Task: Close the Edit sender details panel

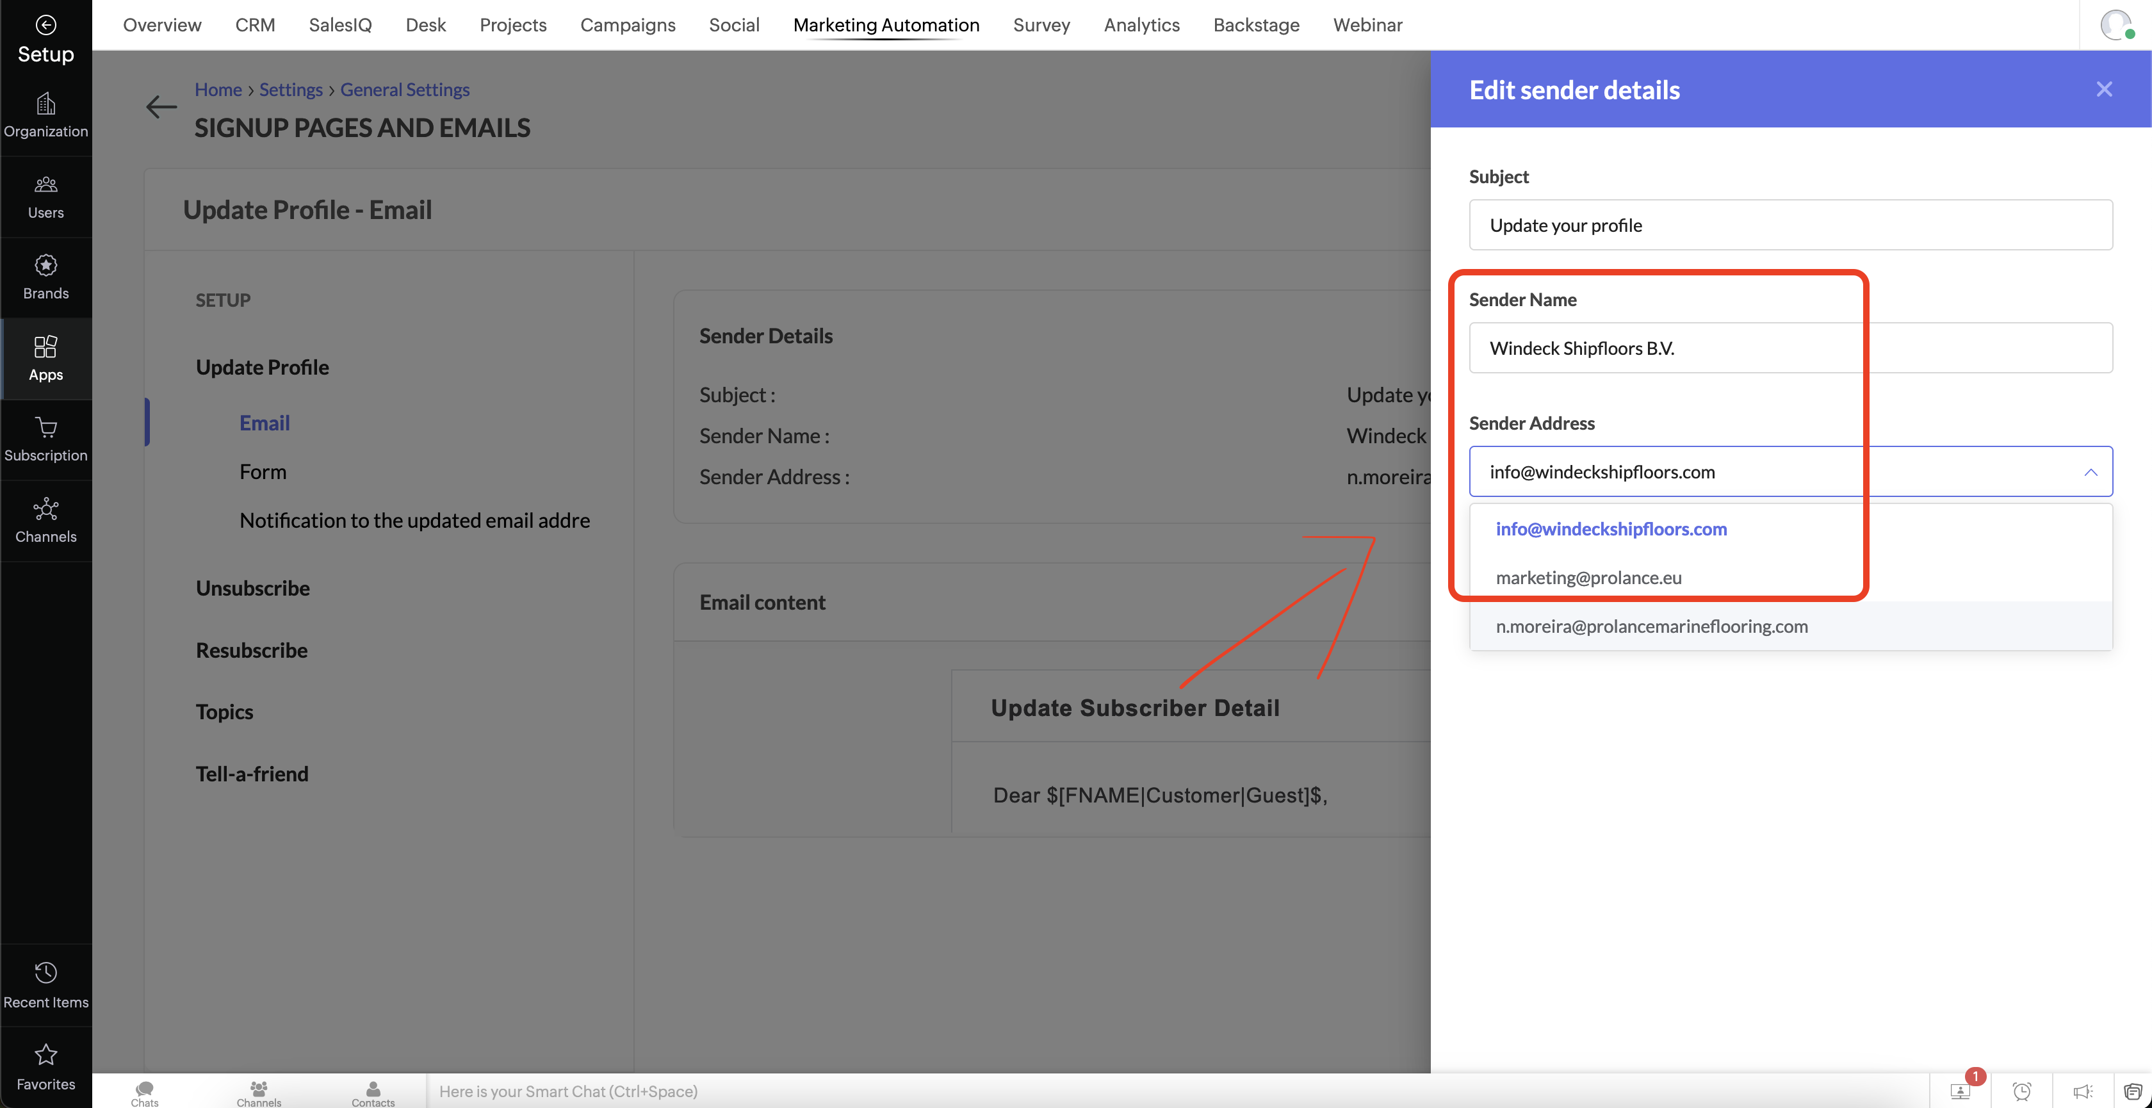Action: tap(2103, 90)
